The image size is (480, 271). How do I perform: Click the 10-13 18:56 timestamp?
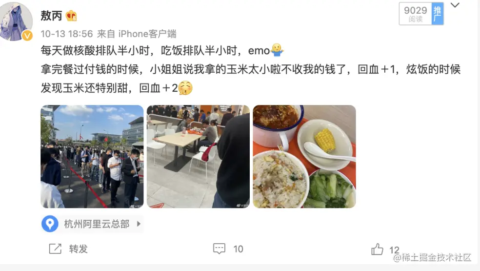67,34
